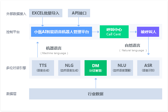Select the TTS (语音合成) module
168x112 pixels.
point(43,68)
